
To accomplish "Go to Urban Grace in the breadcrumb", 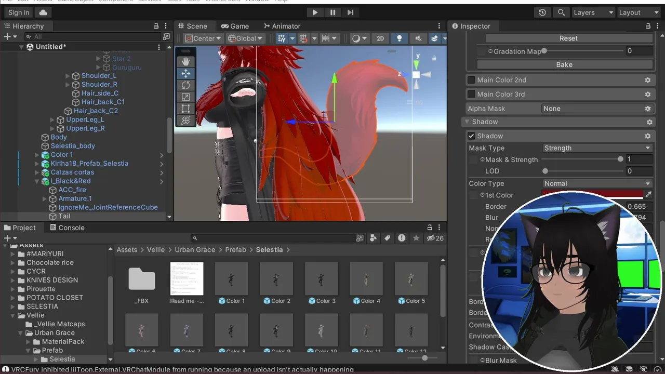I will 195,250.
